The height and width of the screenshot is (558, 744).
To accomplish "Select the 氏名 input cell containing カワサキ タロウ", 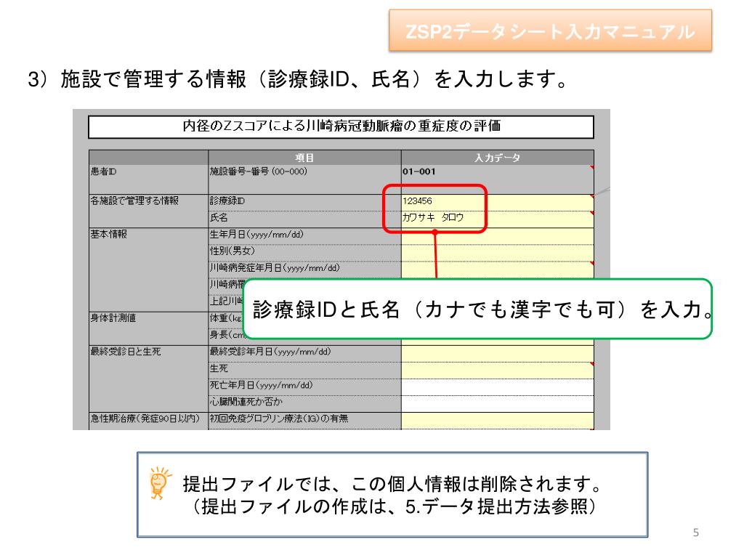I will (497, 218).
